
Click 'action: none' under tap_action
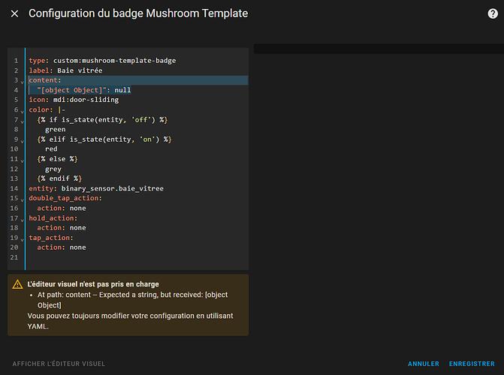coord(62,247)
